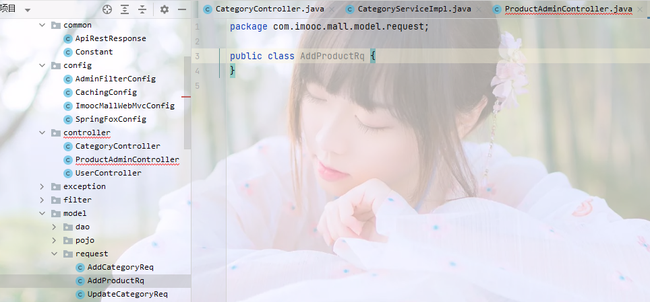
Task: Select ProductAdminController in tree
Action: pyautogui.click(x=127, y=159)
